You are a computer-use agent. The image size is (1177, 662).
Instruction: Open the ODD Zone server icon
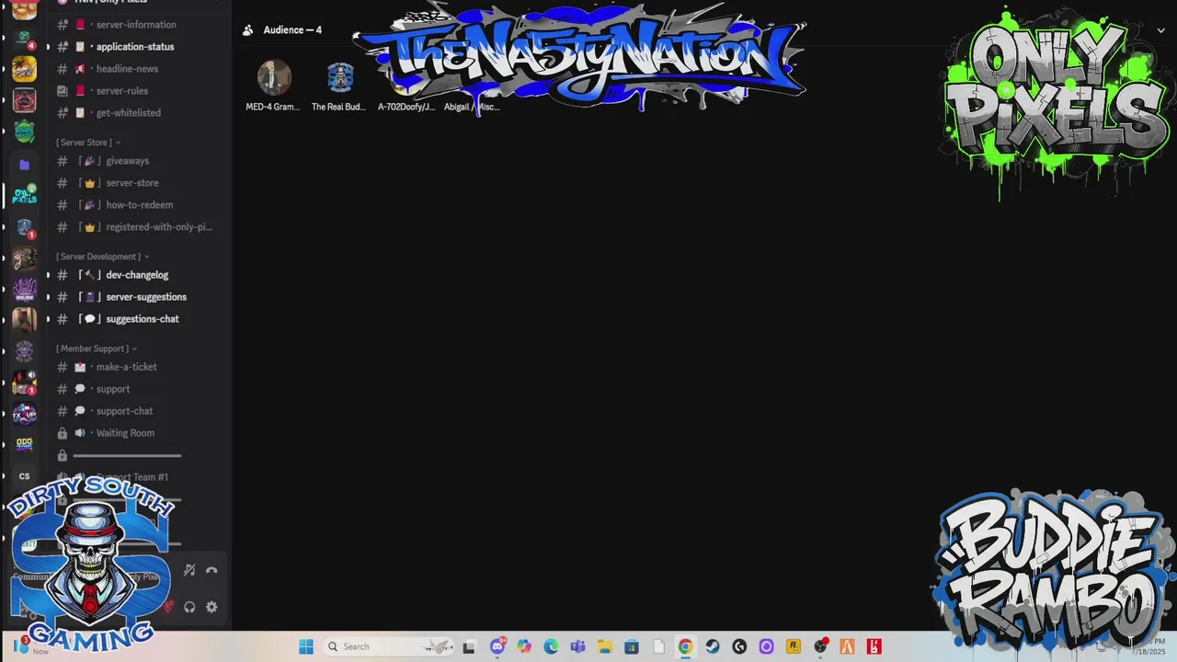25,444
